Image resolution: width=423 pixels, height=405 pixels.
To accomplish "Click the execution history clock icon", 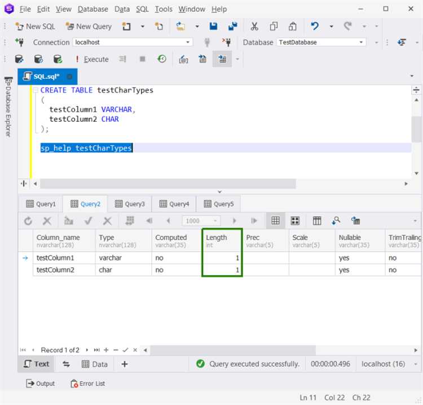I will pos(162,59).
